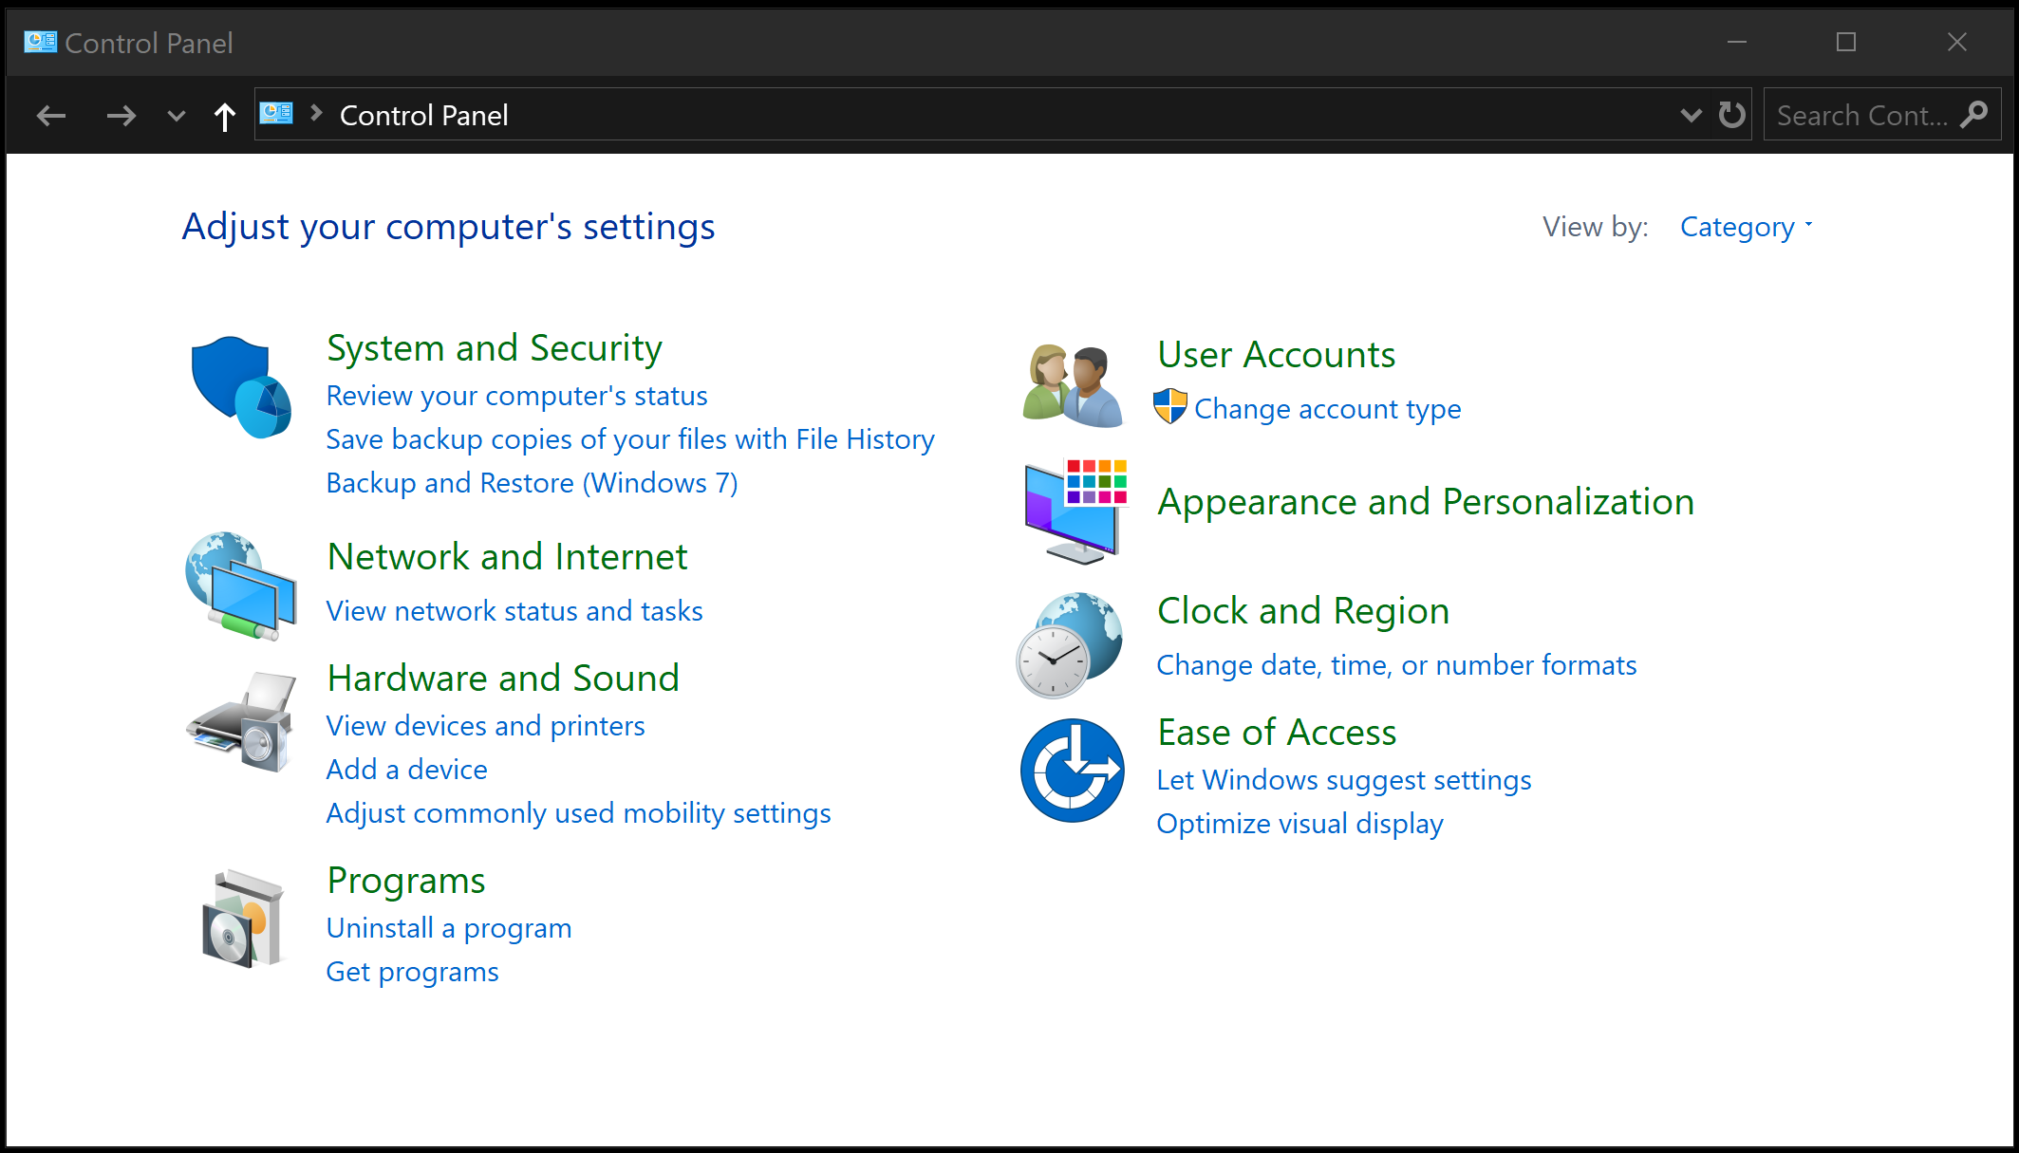Viewport: 2019px width, 1153px height.
Task: Click Uninstall a program link
Action: point(448,928)
